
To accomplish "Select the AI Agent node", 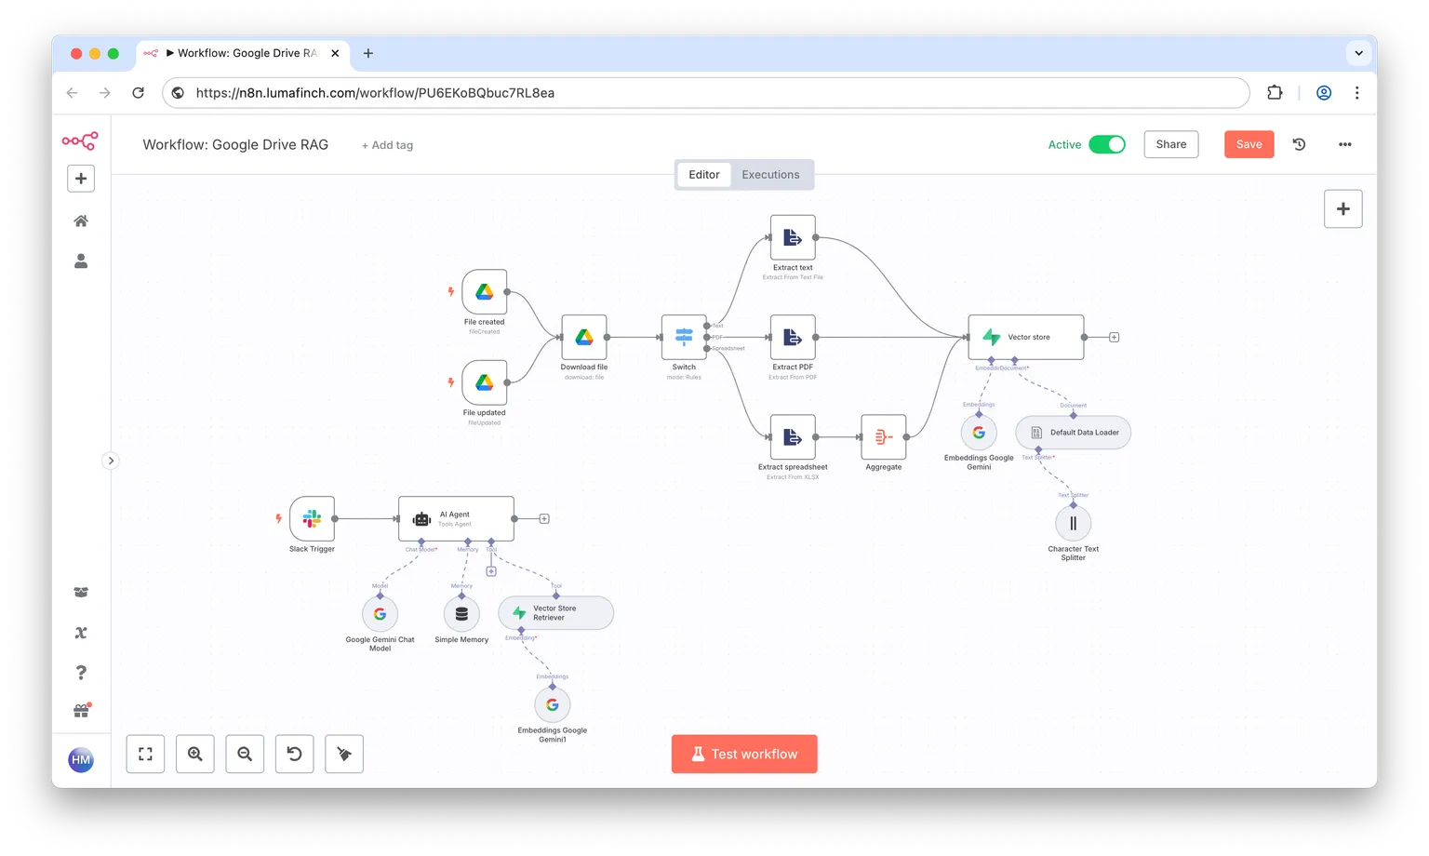I will pyautogui.click(x=456, y=518).
